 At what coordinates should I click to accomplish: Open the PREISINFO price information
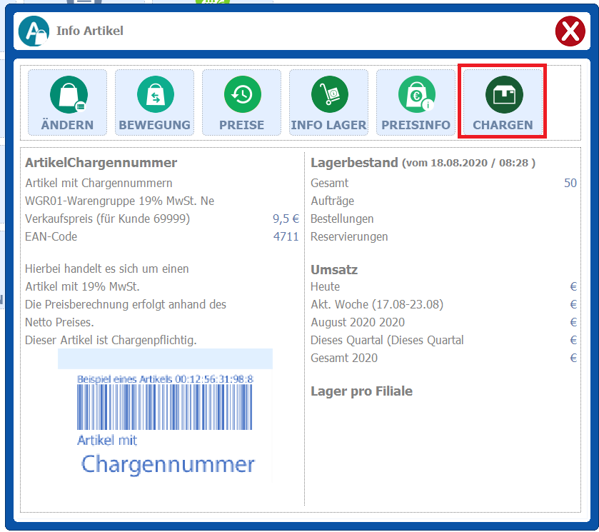416,102
